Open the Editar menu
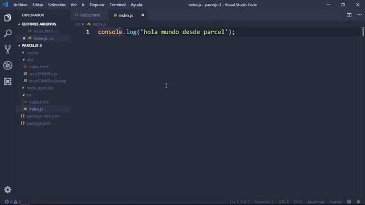The width and height of the screenshot is (365, 205). click(x=38, y=5)
